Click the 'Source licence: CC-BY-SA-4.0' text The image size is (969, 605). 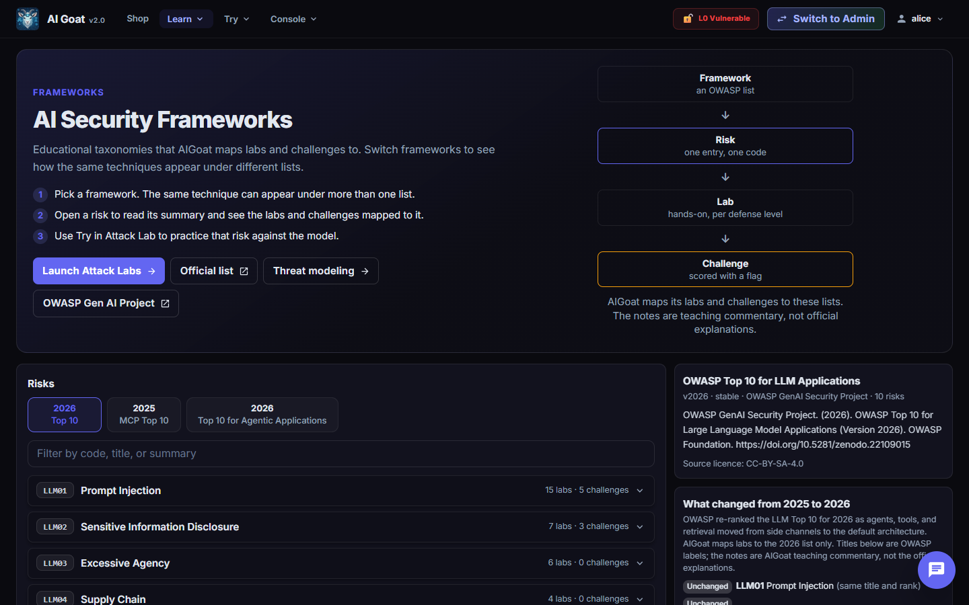click(743, 464)
